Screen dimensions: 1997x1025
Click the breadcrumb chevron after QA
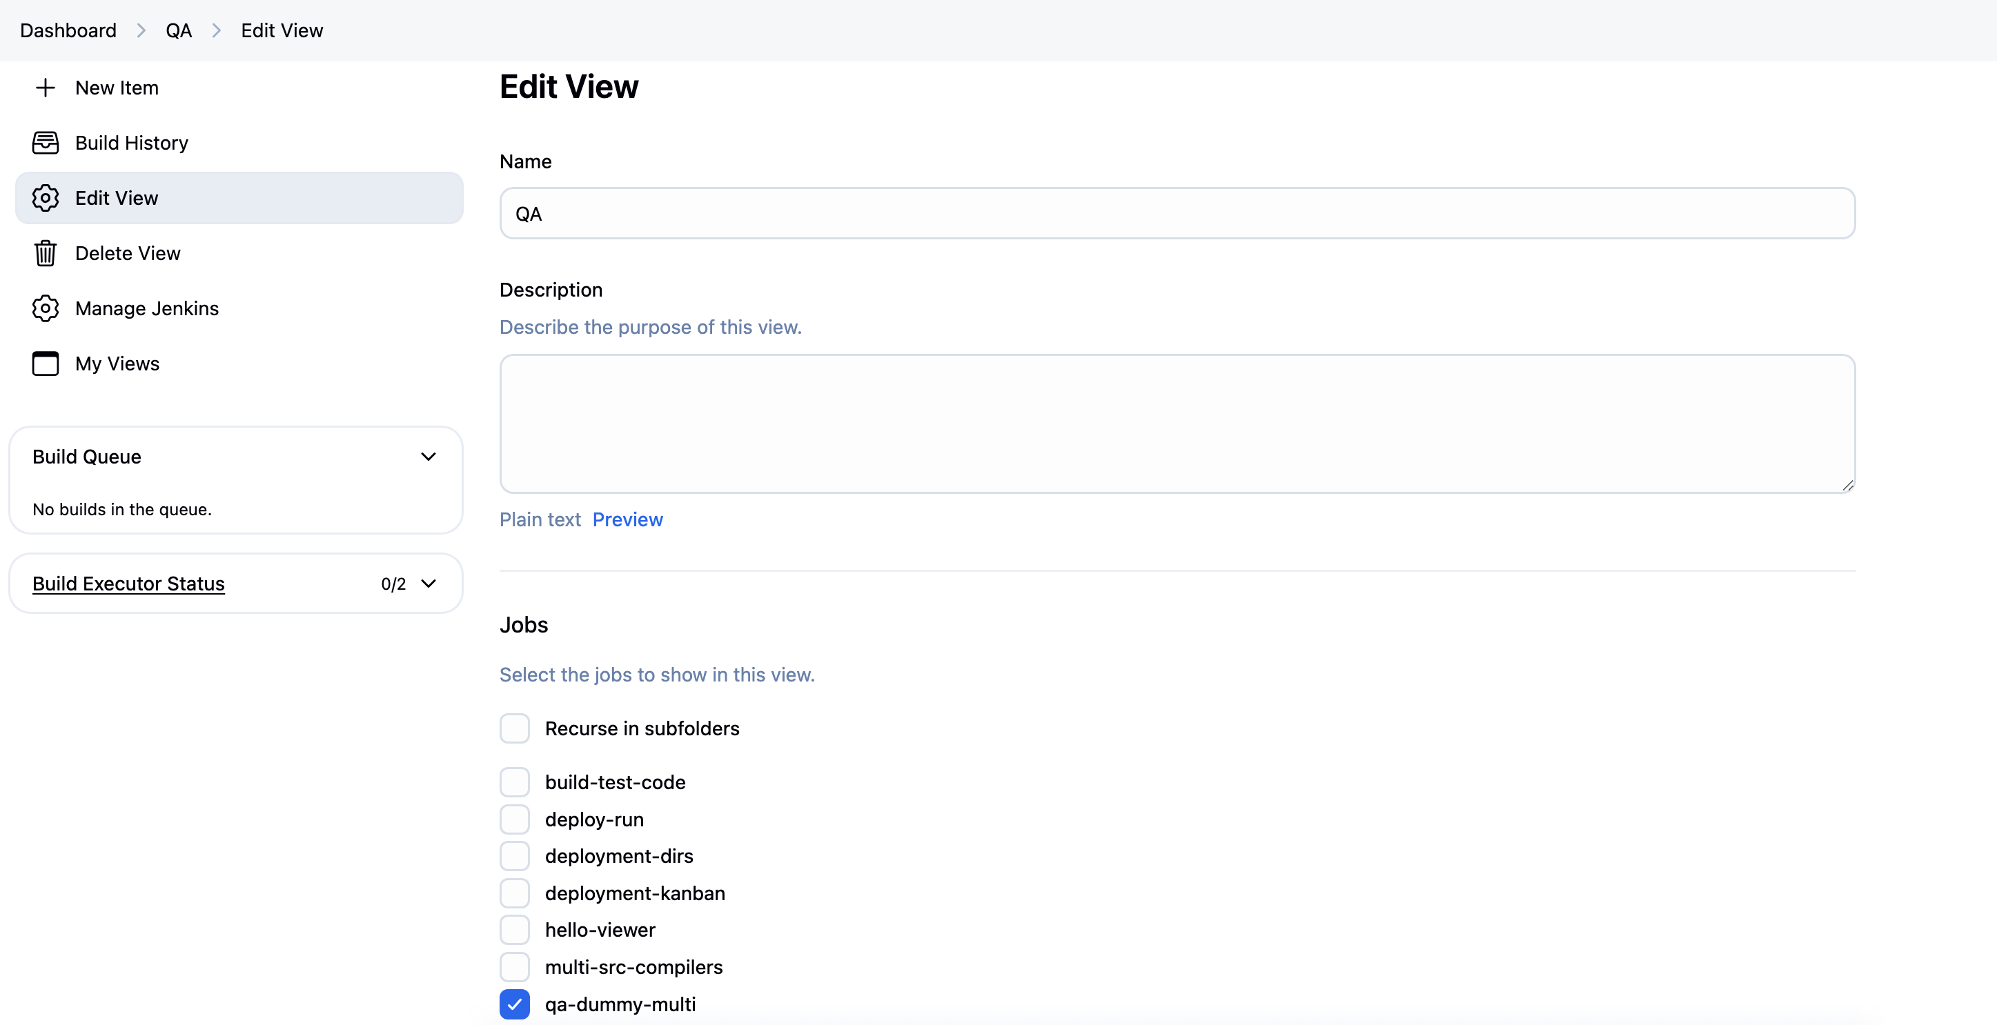point(216,31)
